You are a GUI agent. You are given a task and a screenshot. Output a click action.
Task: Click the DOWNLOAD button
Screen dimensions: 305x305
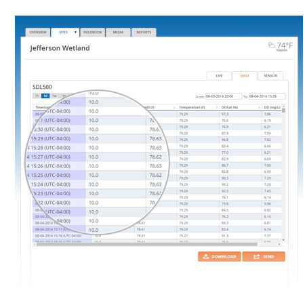[x=220, y=256]
